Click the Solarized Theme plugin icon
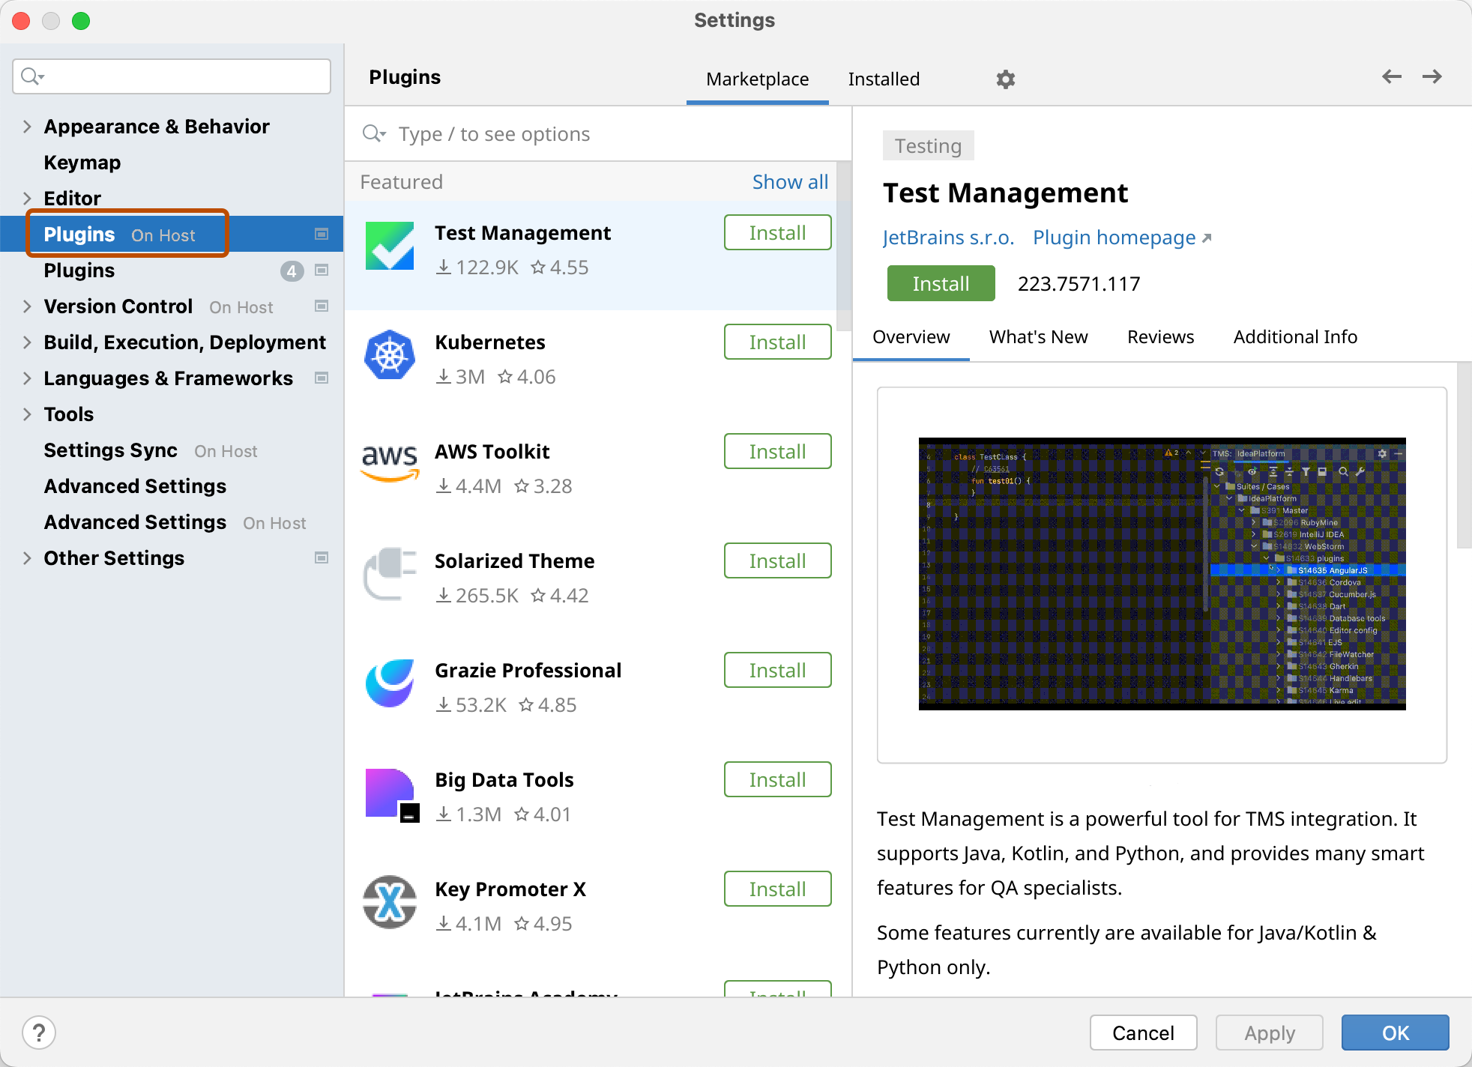 (x=390, y=575)
